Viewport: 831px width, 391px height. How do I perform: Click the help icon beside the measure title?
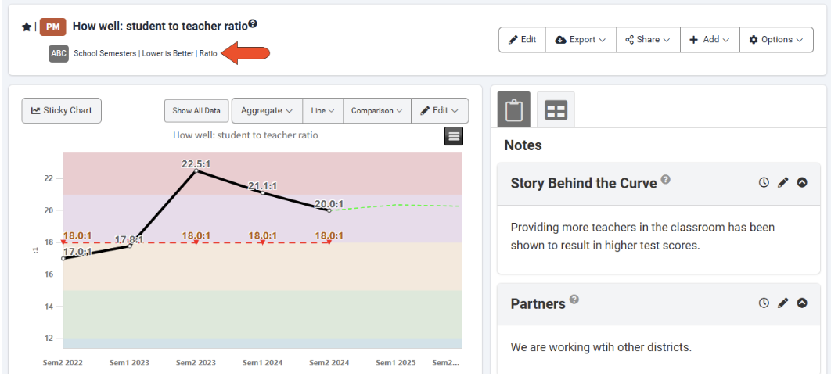pos(253,24)
